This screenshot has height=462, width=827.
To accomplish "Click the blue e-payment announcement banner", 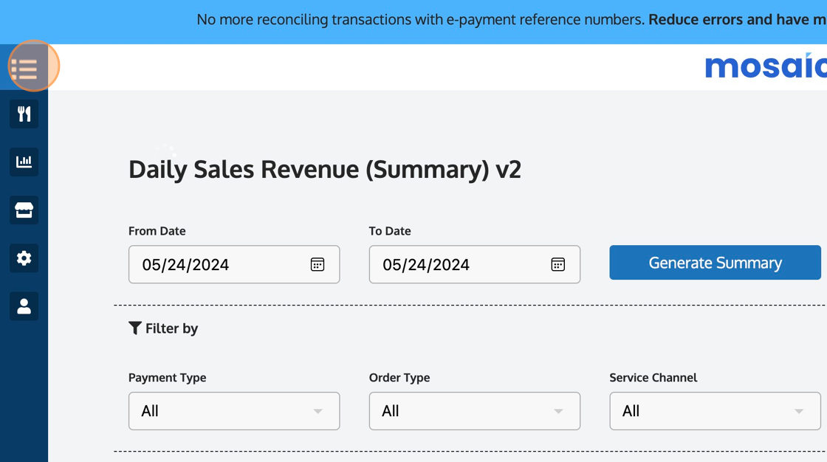I will (x=502, y=20).
